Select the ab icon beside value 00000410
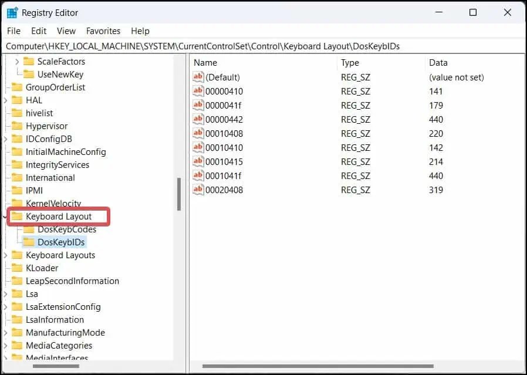This screenshot has width=527, height=375. tap(198, 92)
